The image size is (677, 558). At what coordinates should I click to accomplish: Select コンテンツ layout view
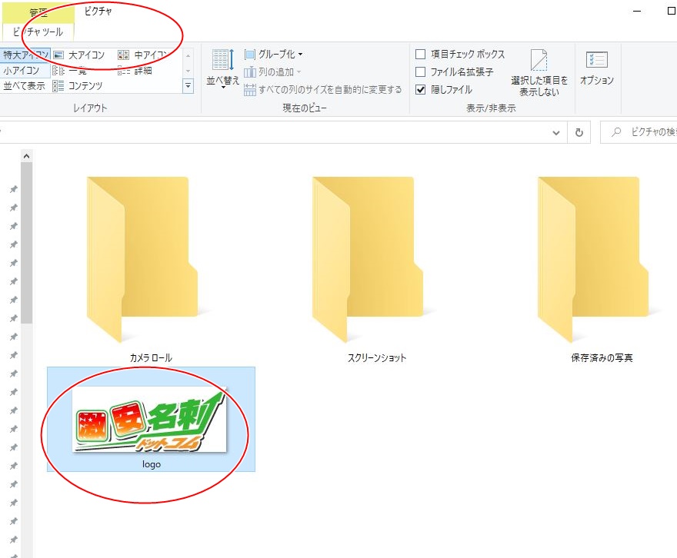coord(78,86)
